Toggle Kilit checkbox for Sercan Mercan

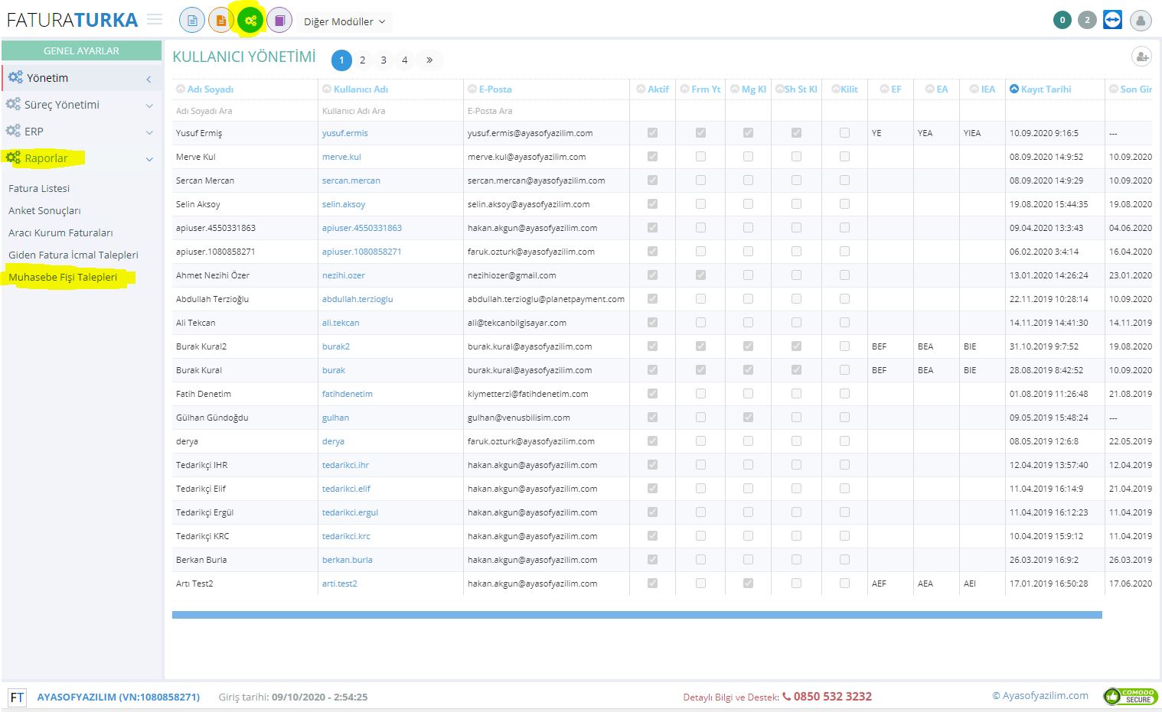[x=844, y=180]
